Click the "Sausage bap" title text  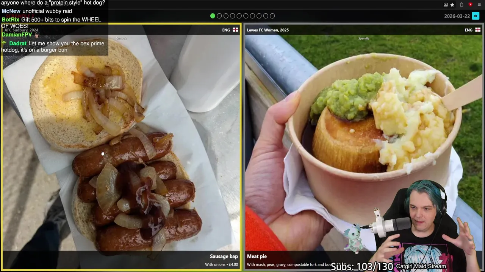tap(224, 257)
